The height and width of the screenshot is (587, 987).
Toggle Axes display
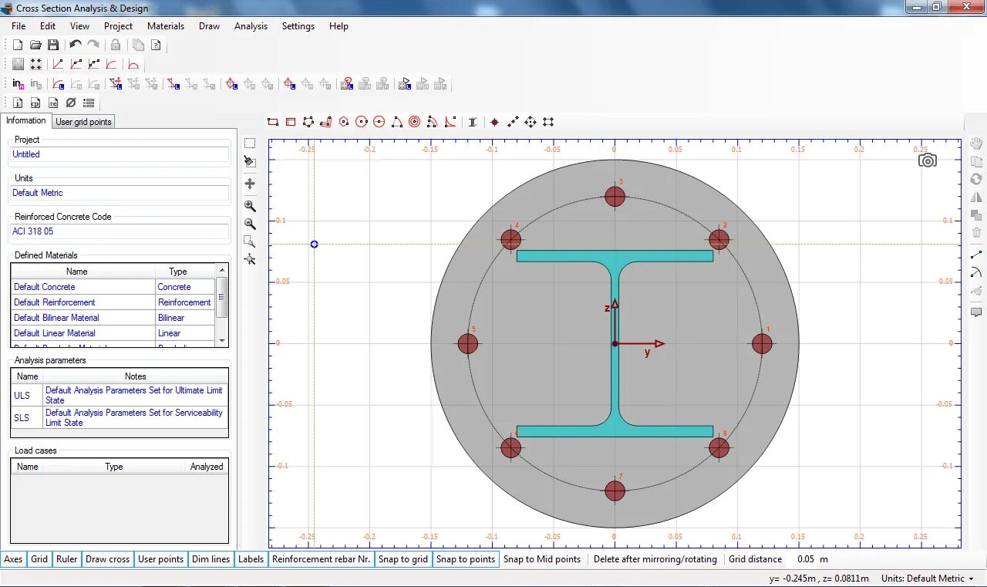(13, 559)
